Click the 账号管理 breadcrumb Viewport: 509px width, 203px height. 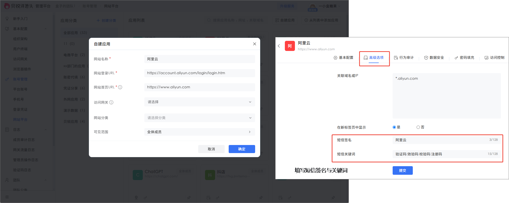pos(90,6)
